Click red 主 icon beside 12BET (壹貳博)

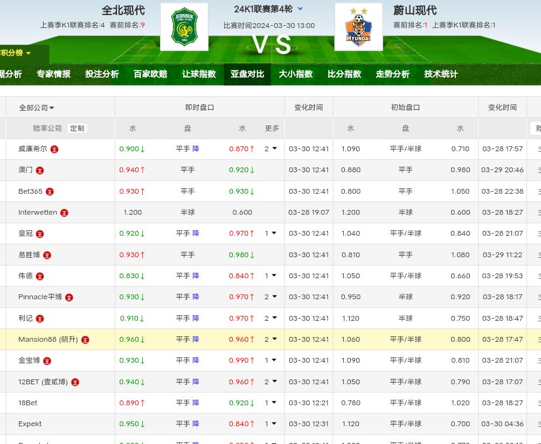point(75,382)
